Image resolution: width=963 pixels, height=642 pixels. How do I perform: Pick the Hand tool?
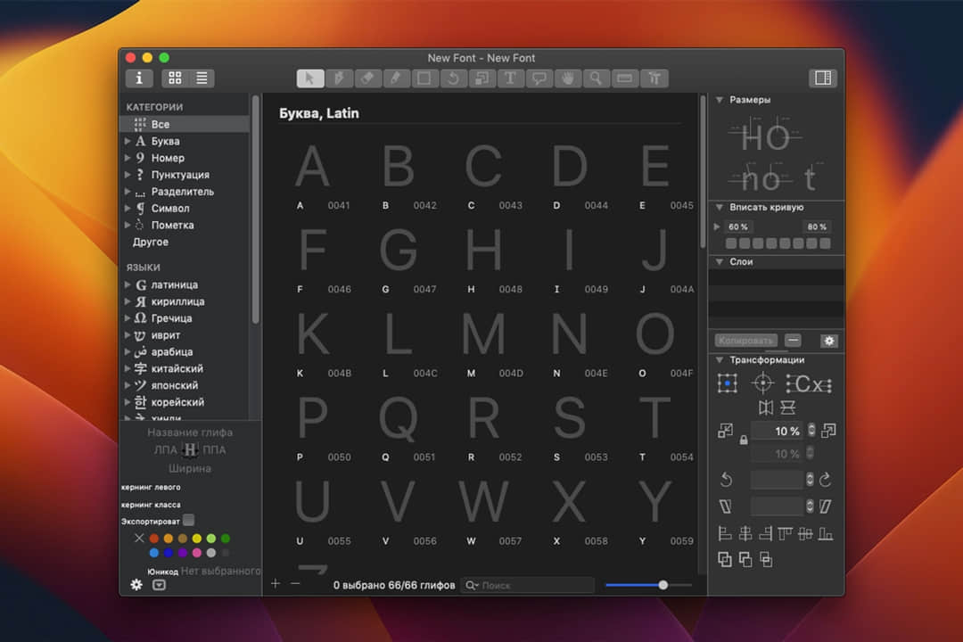point(567,78)
